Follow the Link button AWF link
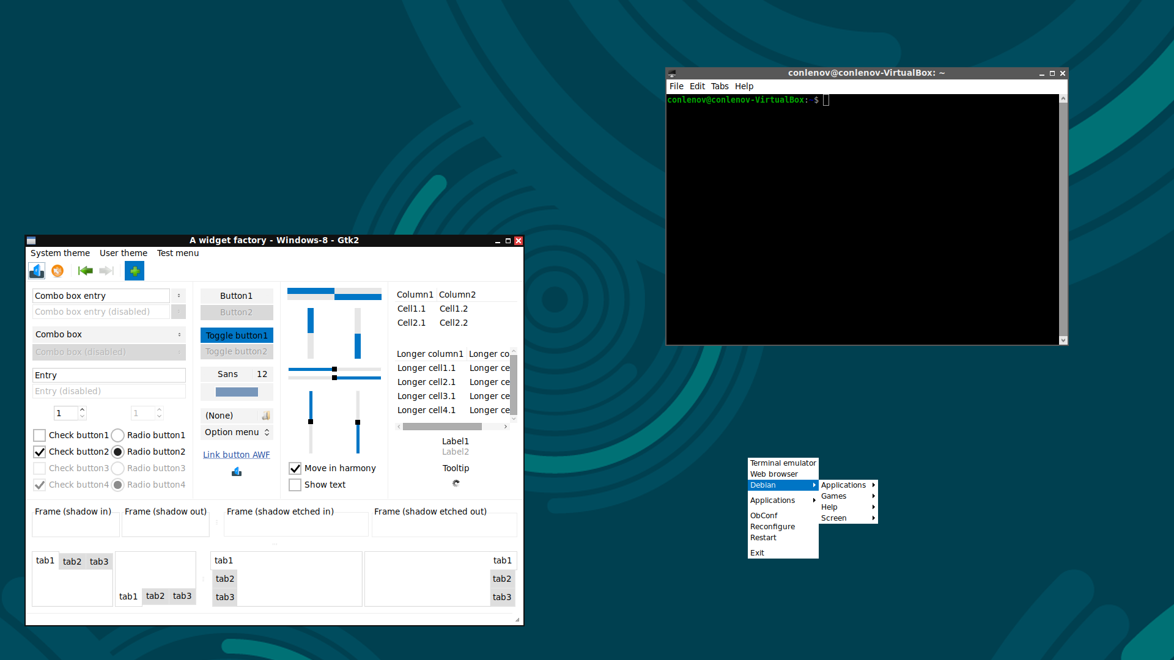Image resolution: width=1174 pixels, height=660 pixels. 237,455
